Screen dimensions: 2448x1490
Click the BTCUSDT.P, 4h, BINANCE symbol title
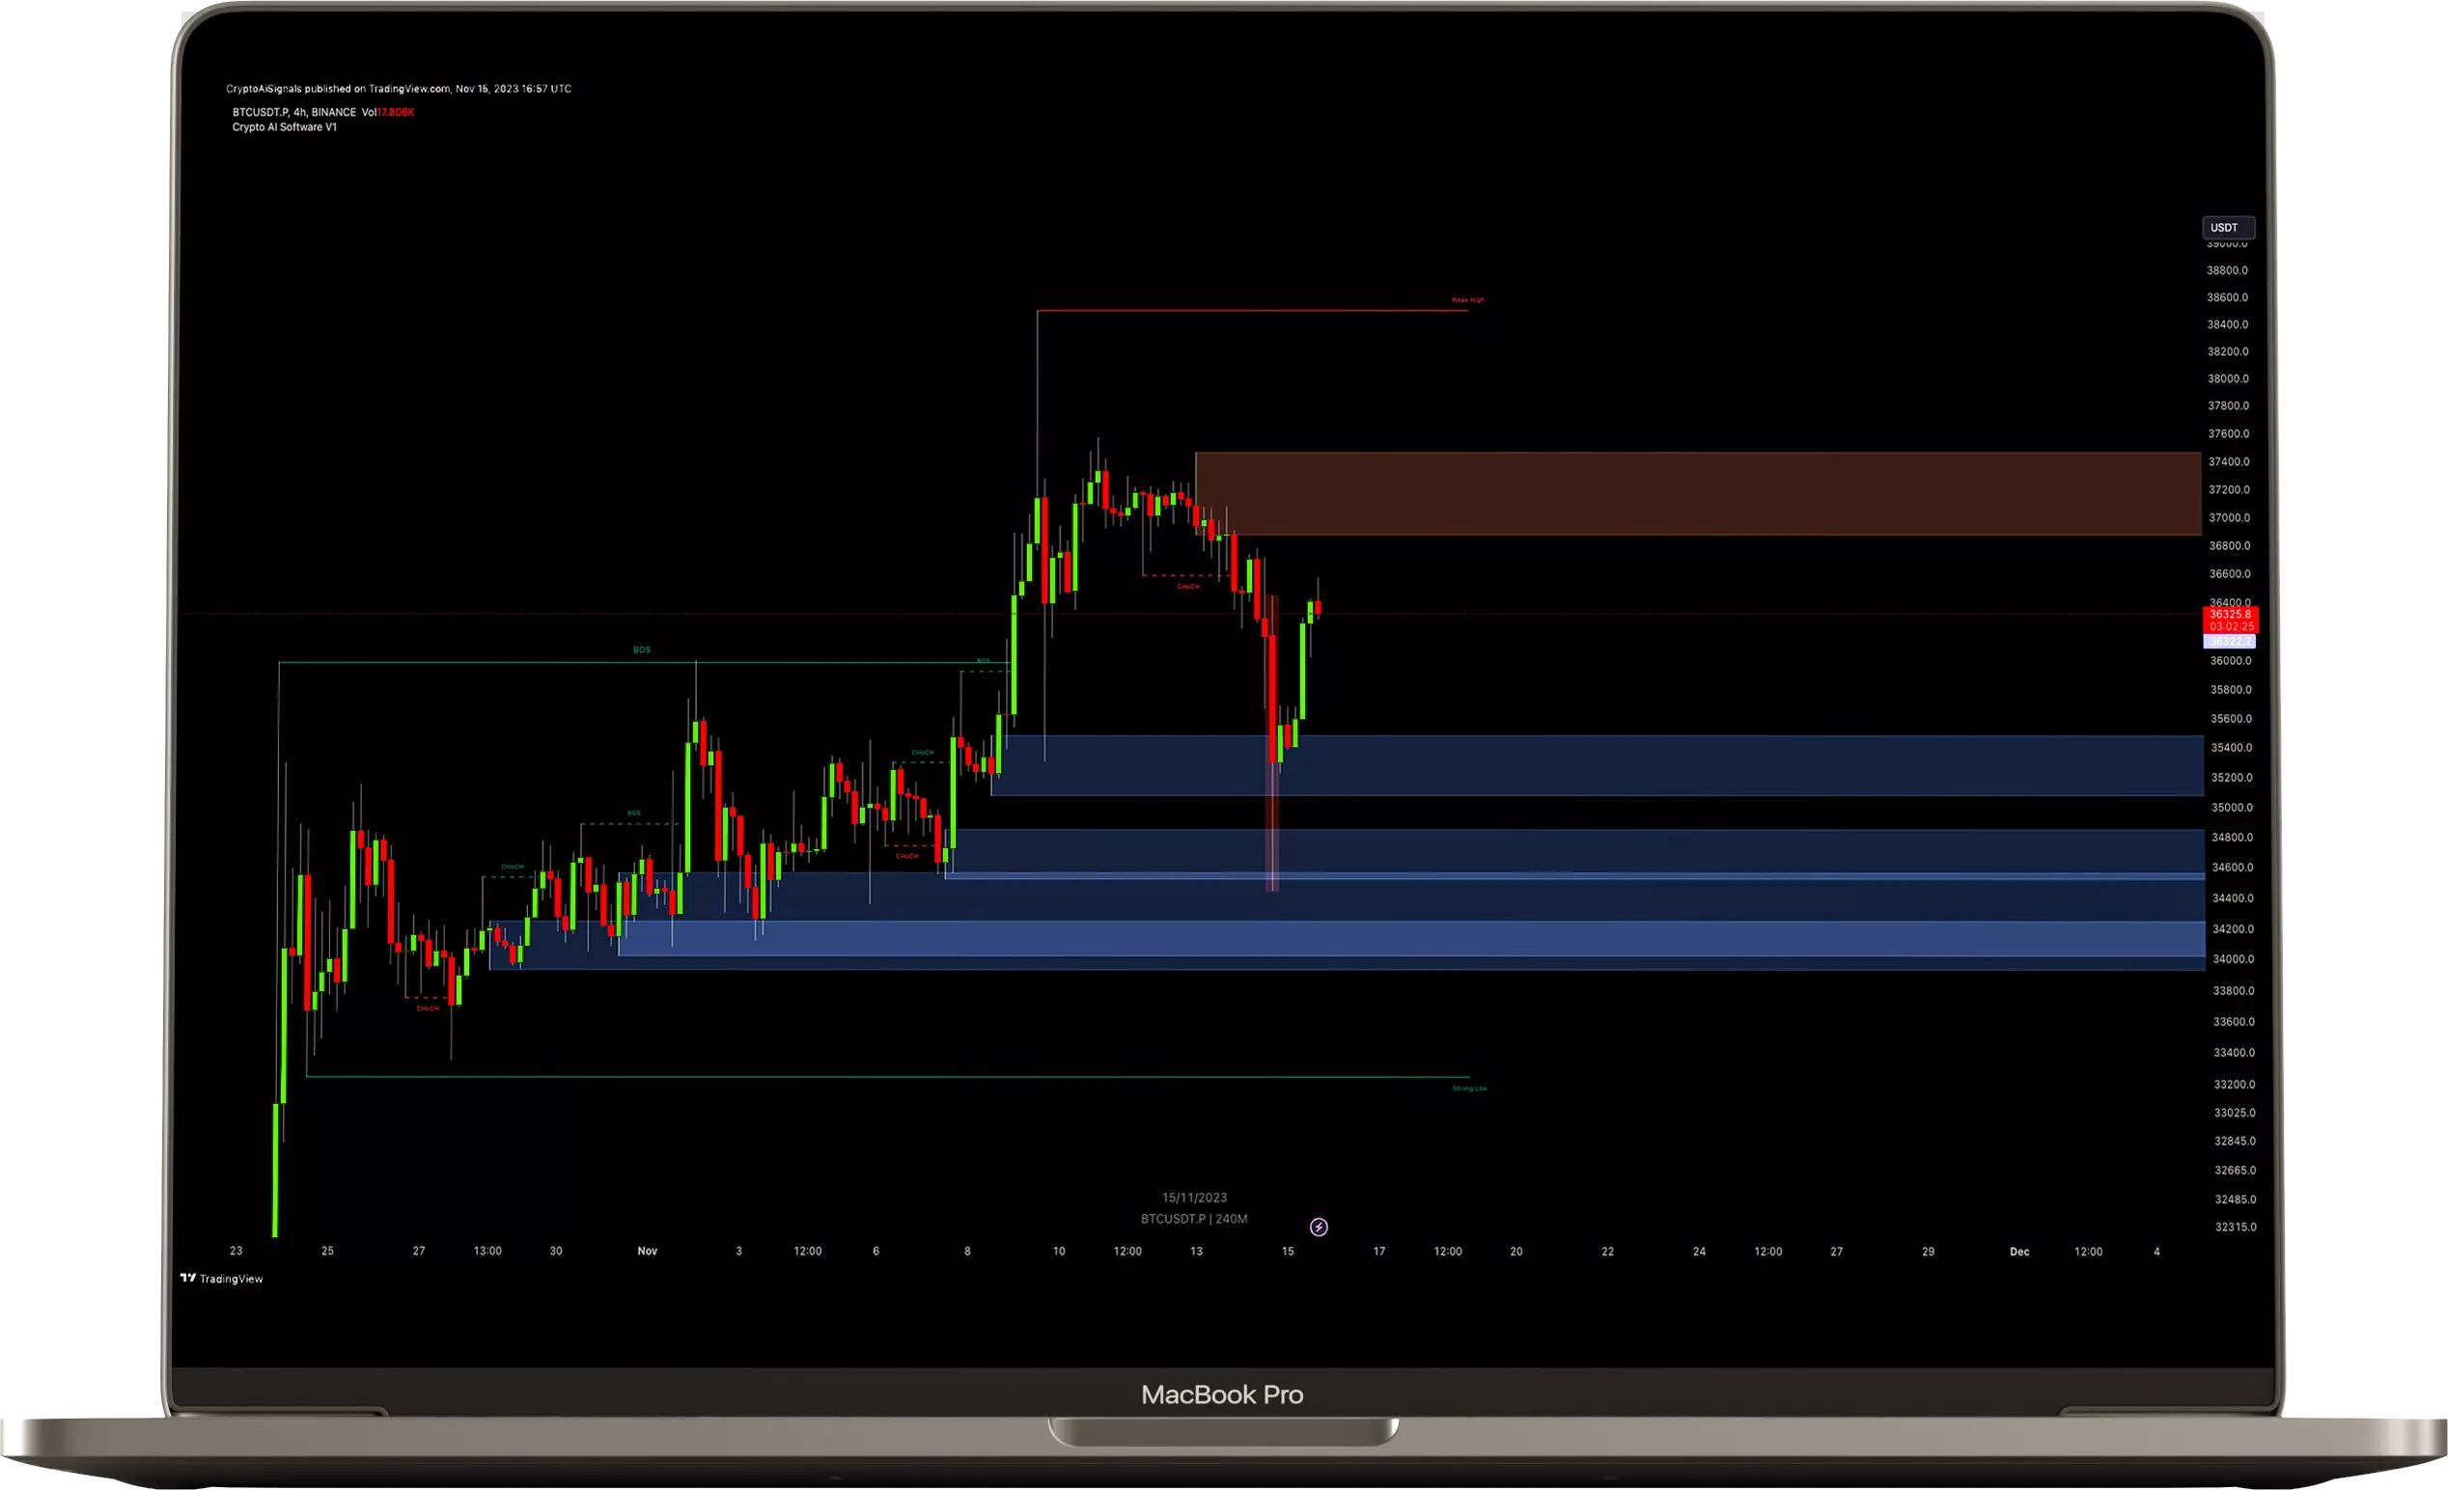293,112
